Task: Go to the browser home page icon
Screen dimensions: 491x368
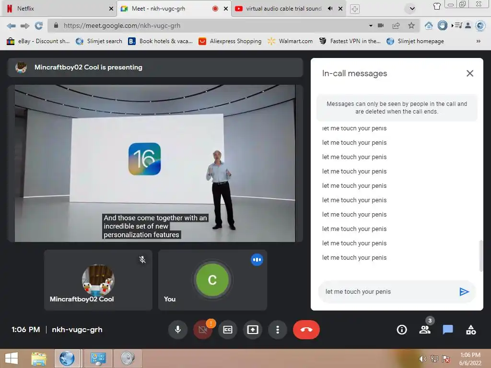Action: 429,26
